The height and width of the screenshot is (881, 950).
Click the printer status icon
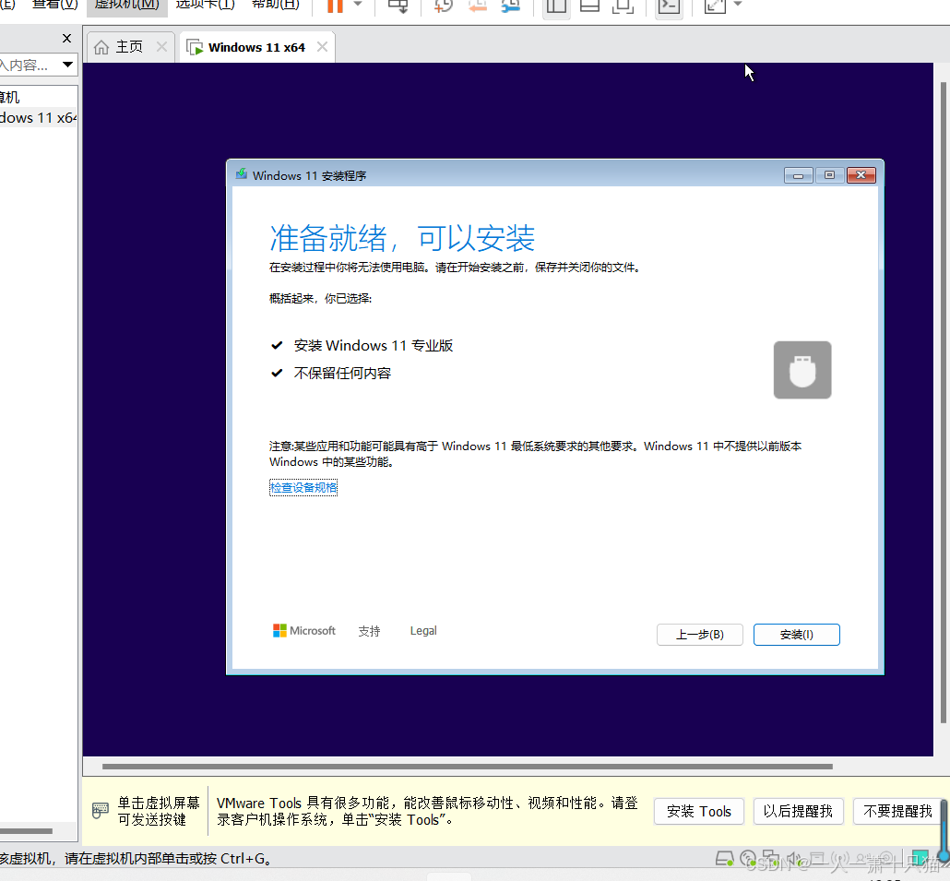(818, 858)
